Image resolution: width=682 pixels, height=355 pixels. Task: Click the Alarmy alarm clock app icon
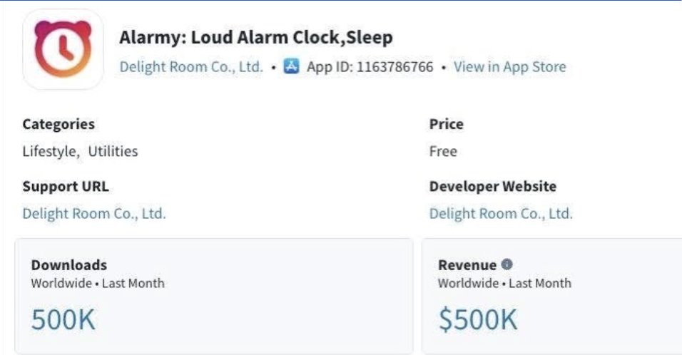(x=63, y=49)
